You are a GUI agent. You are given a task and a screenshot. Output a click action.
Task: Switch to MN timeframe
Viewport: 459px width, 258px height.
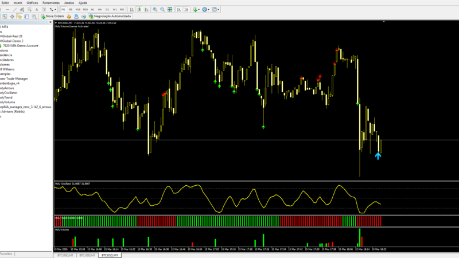pyautogui.click(x=122, y=9)
